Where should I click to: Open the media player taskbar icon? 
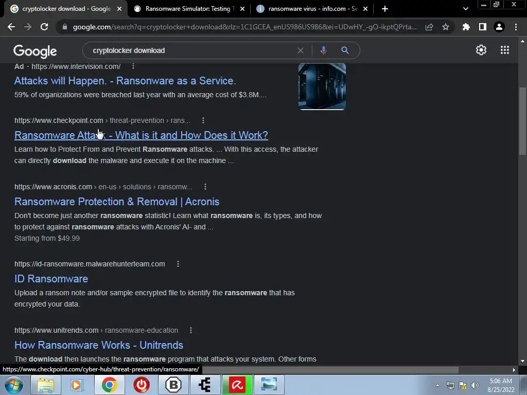(x=77, y=385)
